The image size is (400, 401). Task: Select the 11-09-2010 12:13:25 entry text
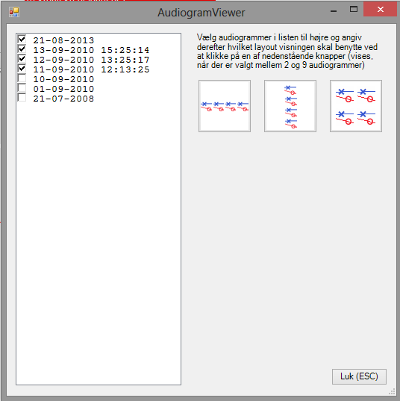(x=91, y=69)
